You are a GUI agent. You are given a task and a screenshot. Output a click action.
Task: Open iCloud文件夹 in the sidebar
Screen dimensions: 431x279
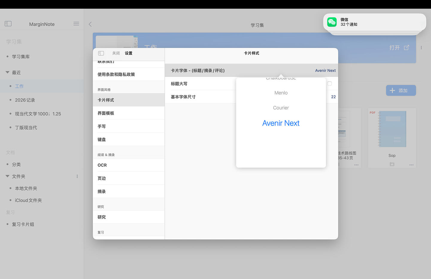(x=28, y=200)
